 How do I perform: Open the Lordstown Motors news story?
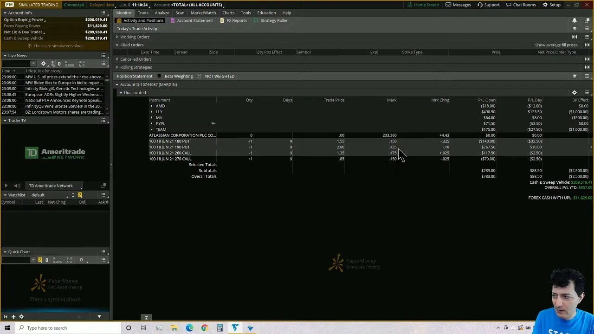[64, 112]
